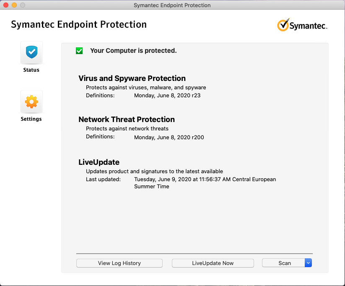345x286 pixels.
Task: Click the window title bar text
Action: point(172,5)
